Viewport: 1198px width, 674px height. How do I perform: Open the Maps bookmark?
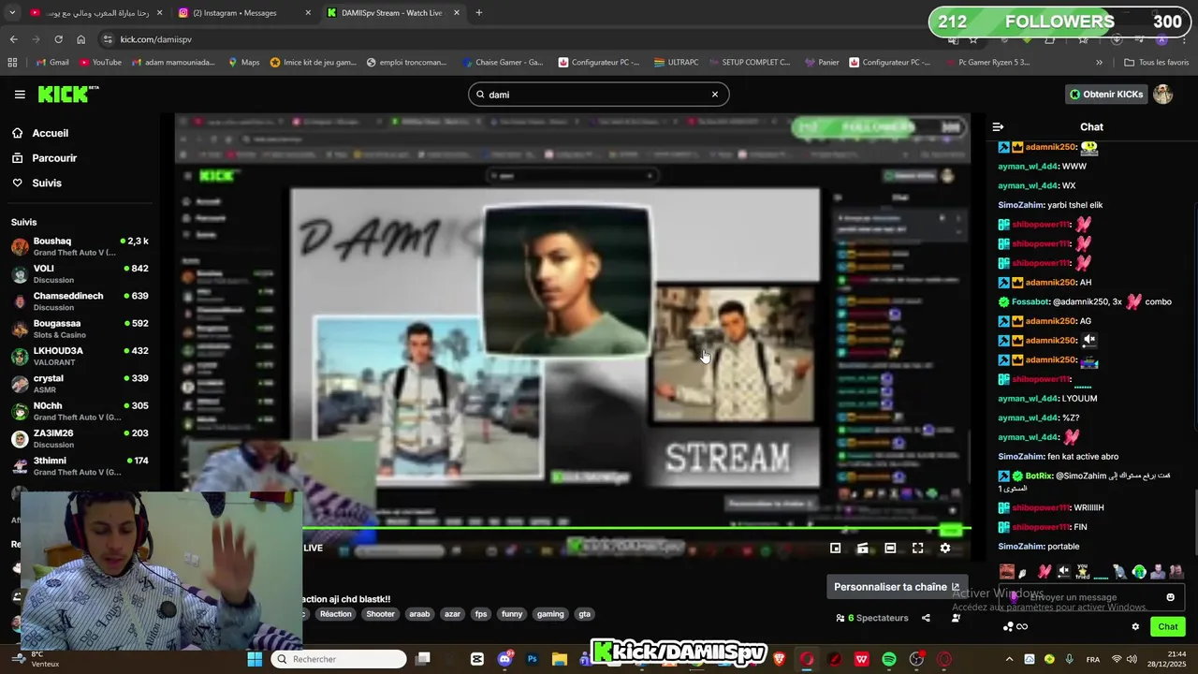(243, 63)
